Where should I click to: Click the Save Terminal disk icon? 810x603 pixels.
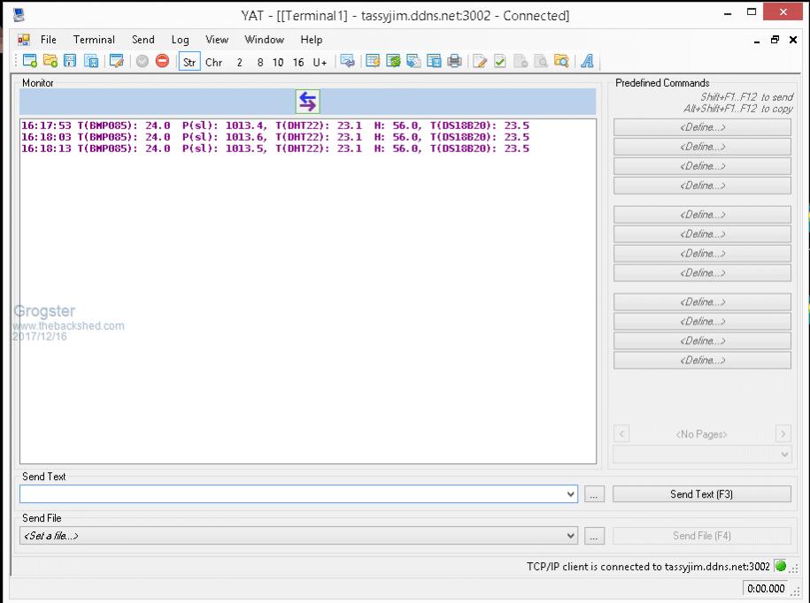(x=69, y=62)
